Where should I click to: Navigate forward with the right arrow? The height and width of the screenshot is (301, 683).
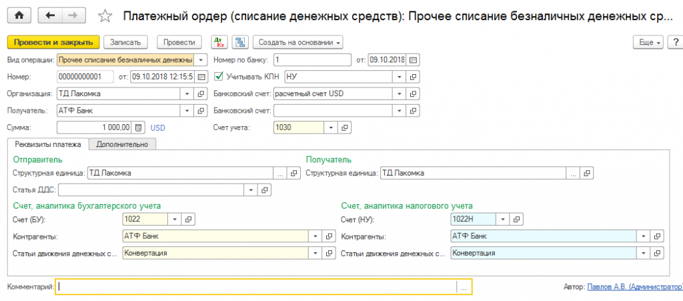[73, 15]
